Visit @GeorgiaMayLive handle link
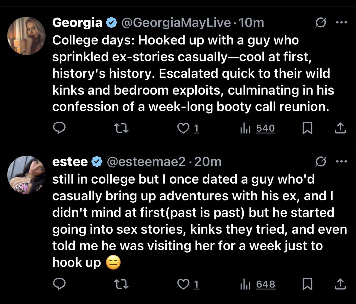Viewport: 356px width, 304px height. 175,23
